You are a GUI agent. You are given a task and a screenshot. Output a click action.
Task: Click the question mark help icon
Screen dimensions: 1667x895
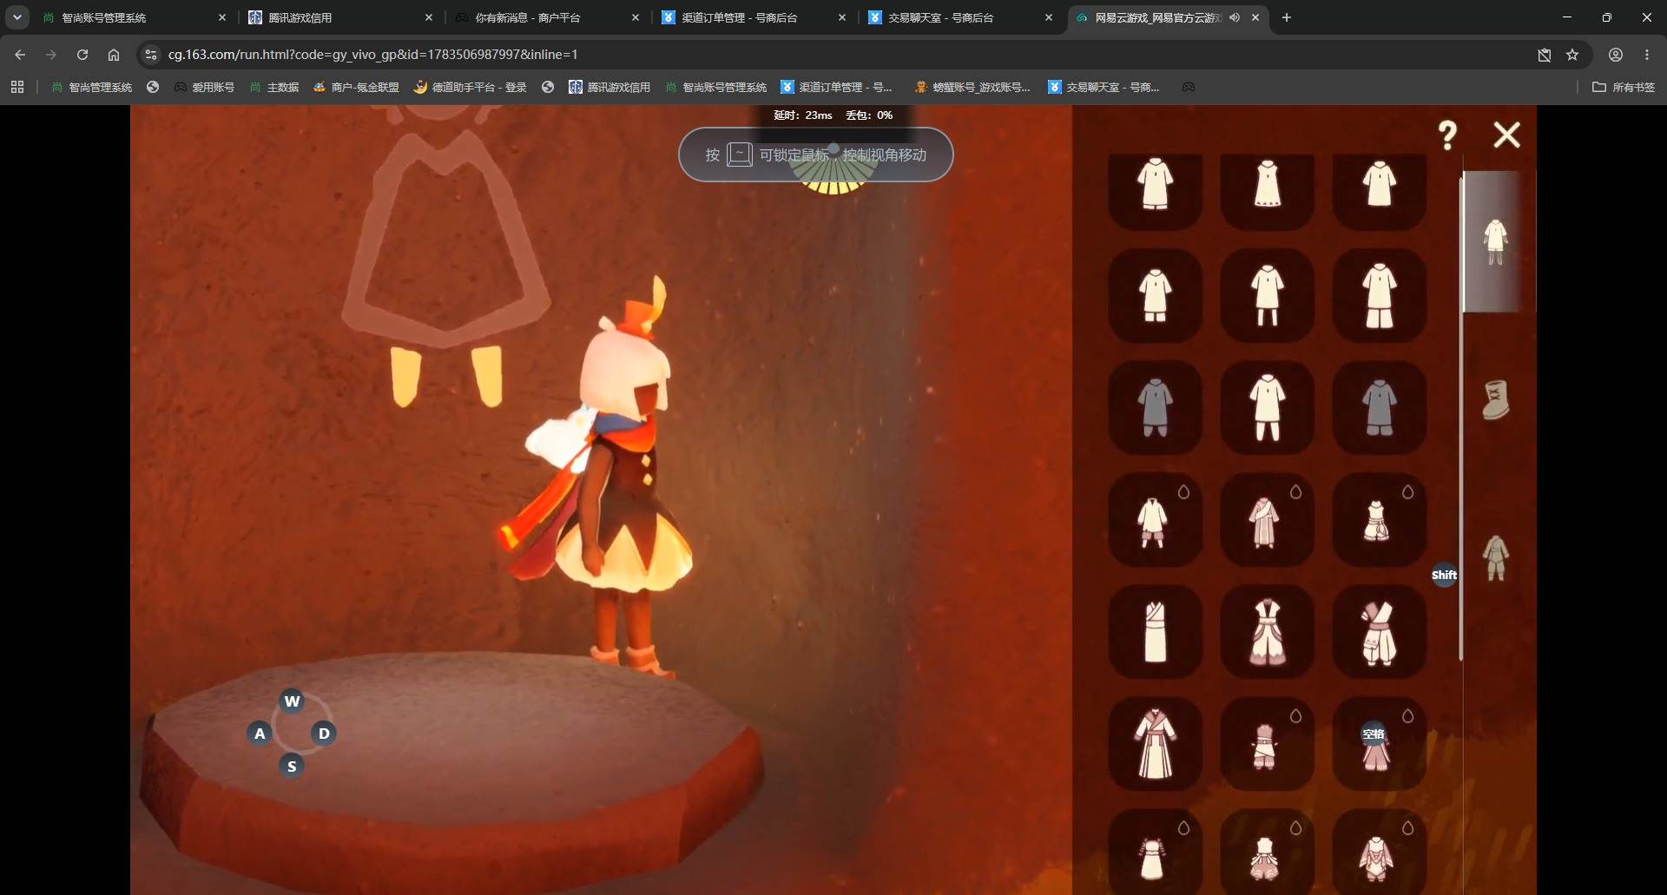[1447, 135]
